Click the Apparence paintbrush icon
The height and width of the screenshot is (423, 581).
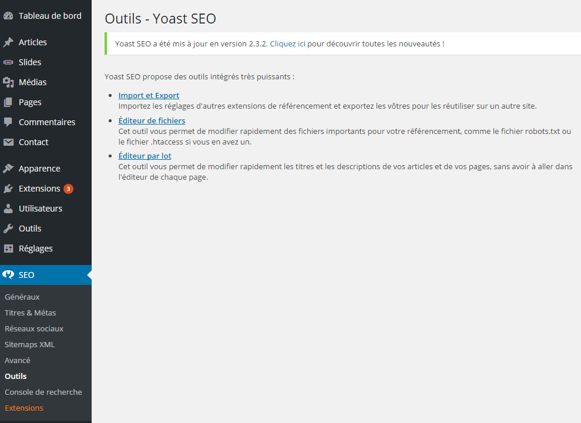(x=8, y=169)
